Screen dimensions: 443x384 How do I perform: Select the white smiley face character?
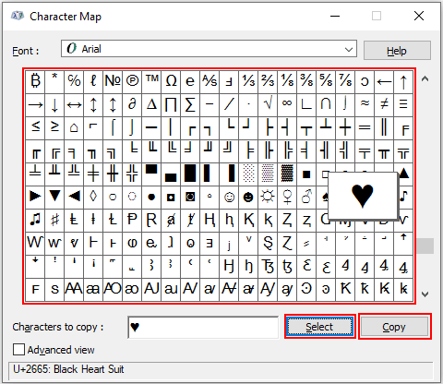coord(229,198)
